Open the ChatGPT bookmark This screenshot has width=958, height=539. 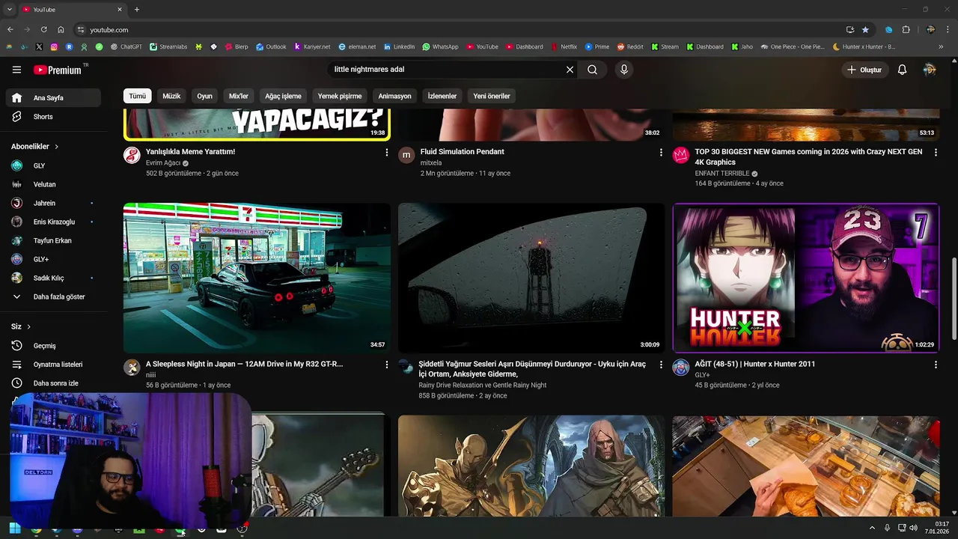coord(126,46)
